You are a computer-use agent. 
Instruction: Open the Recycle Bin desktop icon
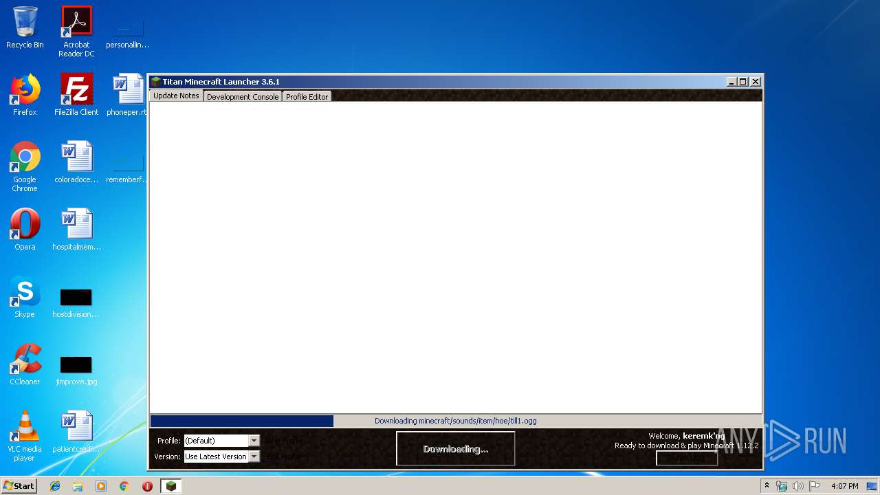[x=25, y=27]
